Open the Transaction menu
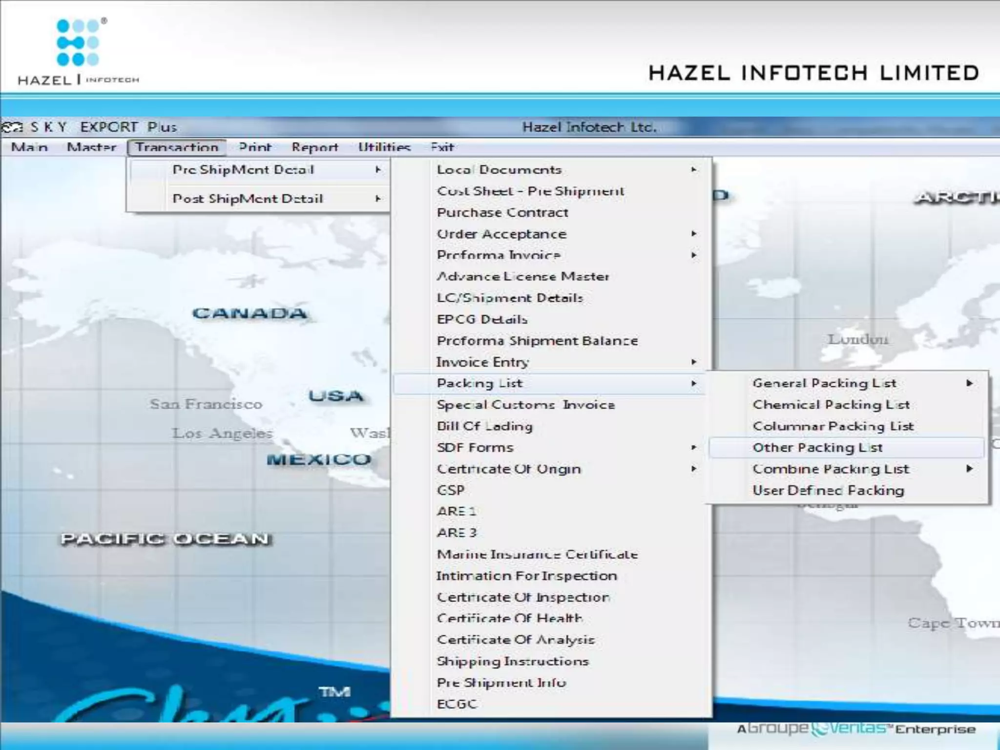1000x750 pixels. tap(177, 147)
